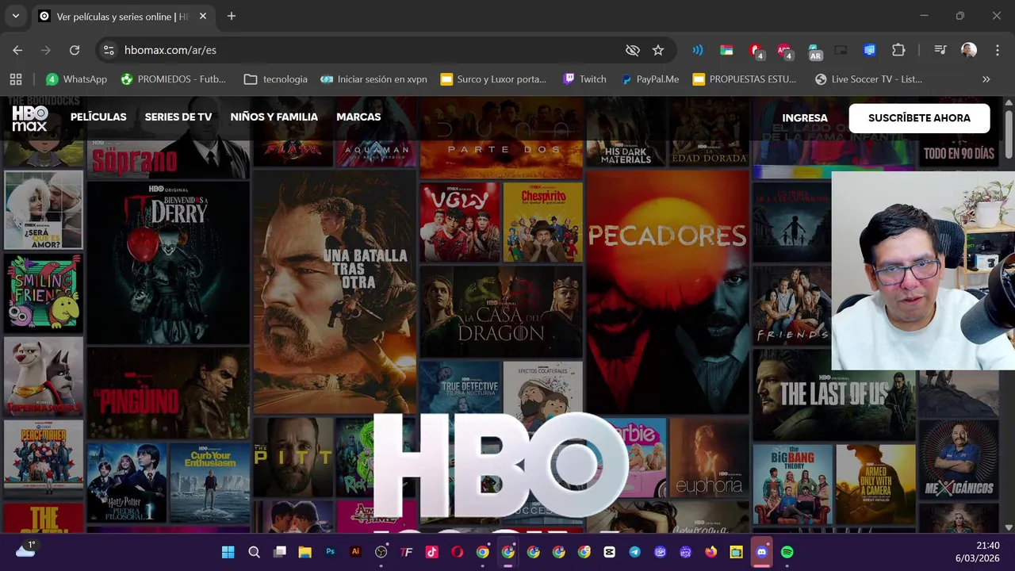This screenshot has width=1015, height=571.
Task: Click the crossed-out eye tracking icon
Action: click(x=632, y=50)
